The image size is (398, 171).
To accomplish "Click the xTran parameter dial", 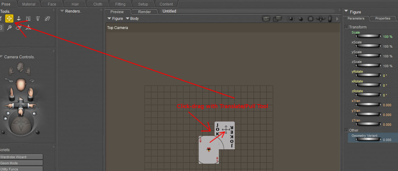I will pos(369,104).
